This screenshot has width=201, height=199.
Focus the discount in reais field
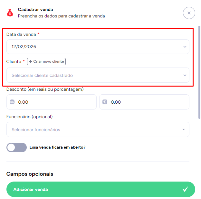pyautogui.click(x=55, y=102)
